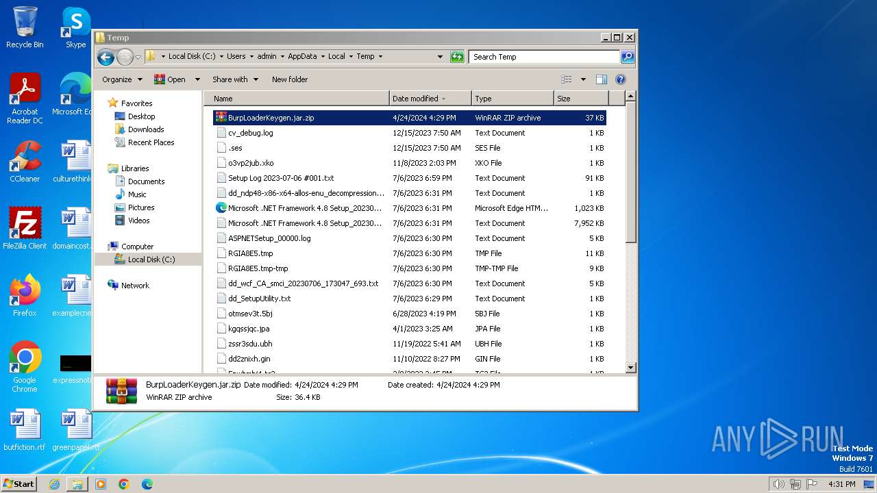The width and height of the screenshot is (877, 493).
Task: Click the Back navigation arrow in Explorer
Action: point(106,57)
